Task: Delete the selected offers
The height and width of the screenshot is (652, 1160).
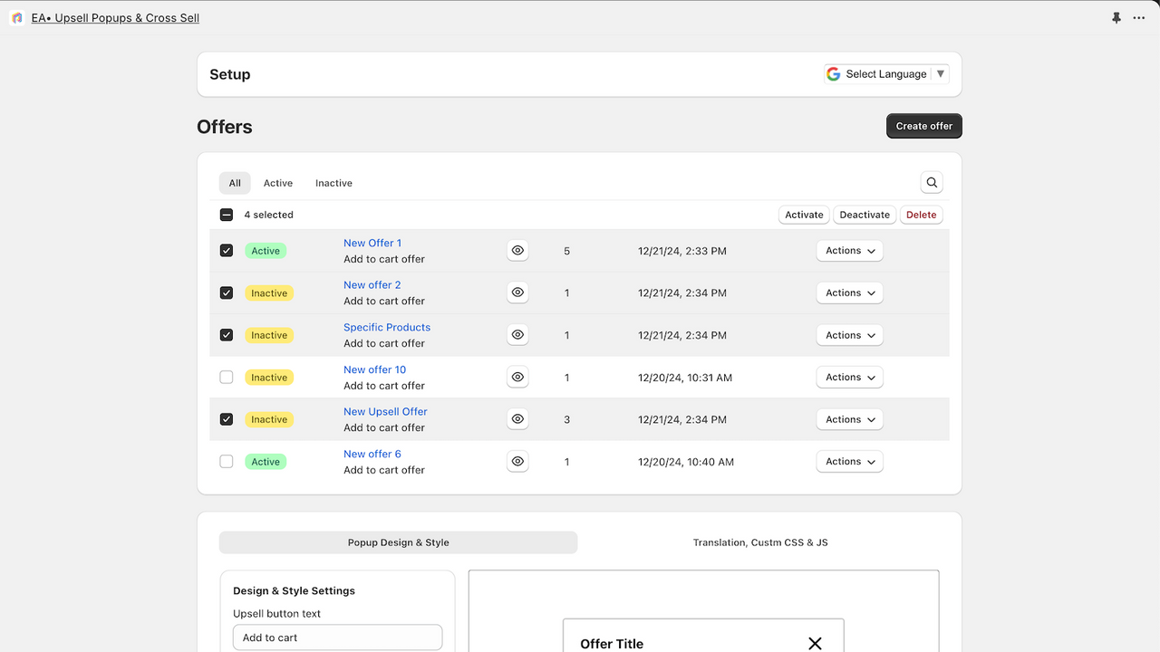Action: click(922, 215)
